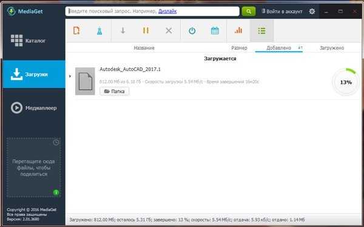This screenshot has height=227, width=364.
Task: Switch to the Медиаплеер sidebar section
Action: (33, 108)
